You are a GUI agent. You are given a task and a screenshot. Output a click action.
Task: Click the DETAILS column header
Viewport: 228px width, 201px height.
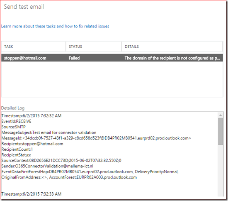click(172, 47)
